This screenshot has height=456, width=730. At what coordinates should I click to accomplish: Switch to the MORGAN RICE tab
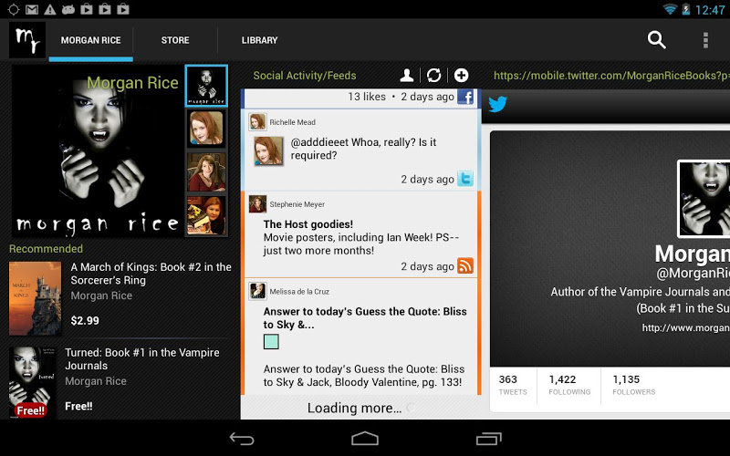(90, 40)
